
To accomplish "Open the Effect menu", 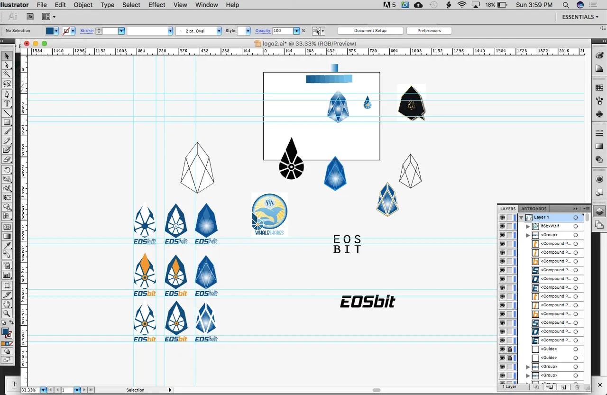I will pyautogui.click(x=157, y=5).
